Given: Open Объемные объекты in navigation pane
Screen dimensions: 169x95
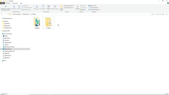Looking at the screenshot, I should tap(10, 47).
